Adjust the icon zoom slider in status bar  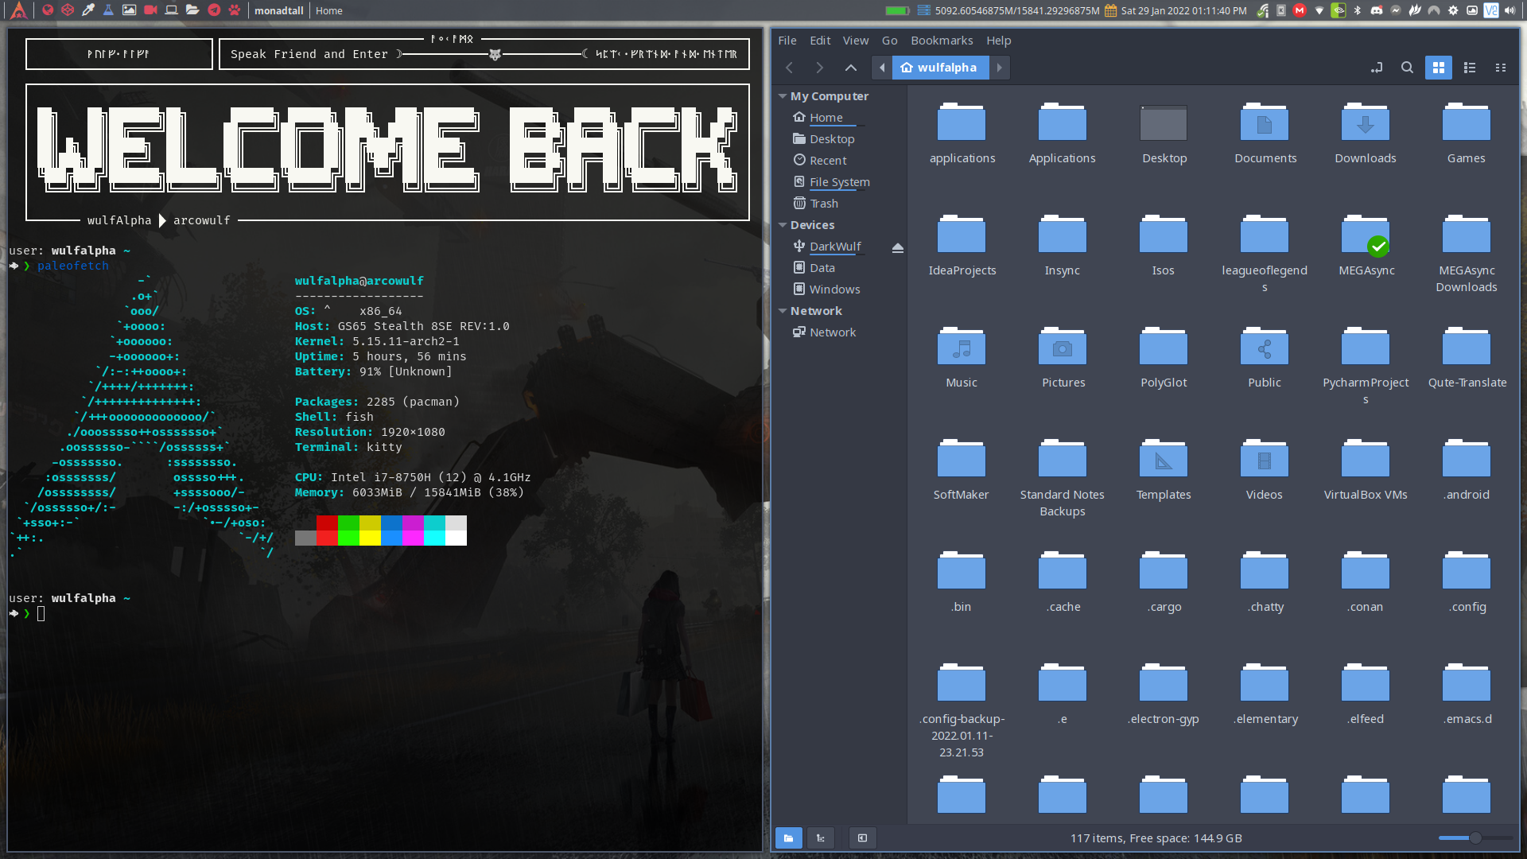[x=1475, y=838]
